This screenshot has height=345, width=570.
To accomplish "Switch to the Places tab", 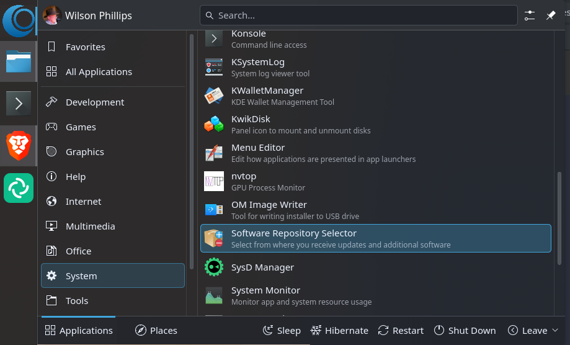I will click(156, 330).
